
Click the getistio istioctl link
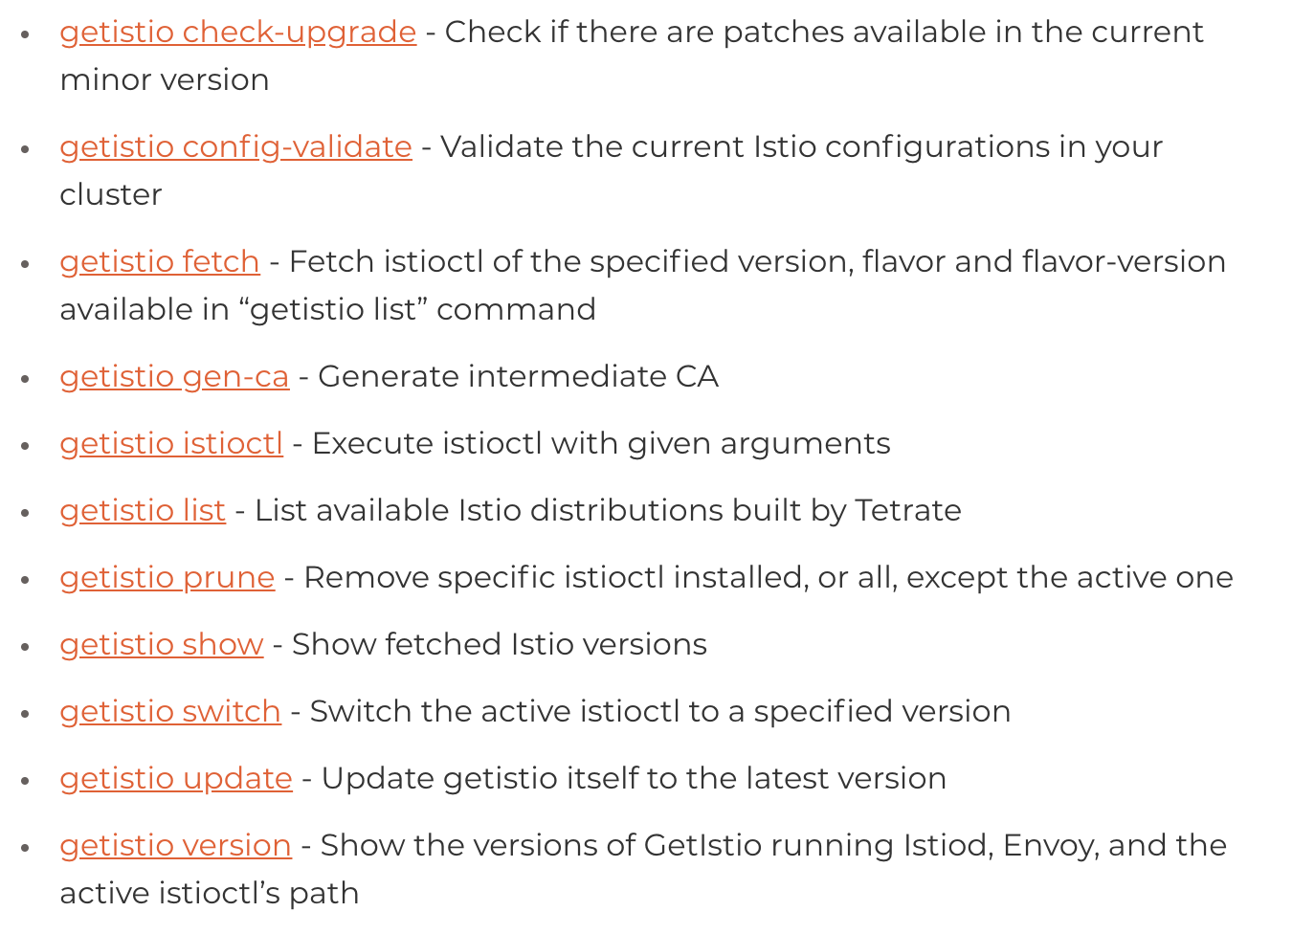pyautogui.click(x=171, y=444)
